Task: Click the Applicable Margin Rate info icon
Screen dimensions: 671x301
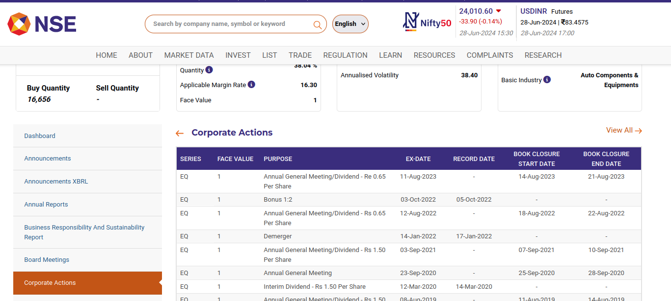Action: click(x=251, y=84)
